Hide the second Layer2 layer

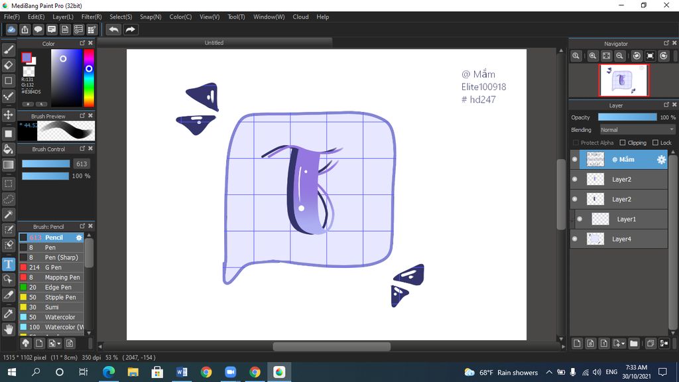(x=575, y=199)
